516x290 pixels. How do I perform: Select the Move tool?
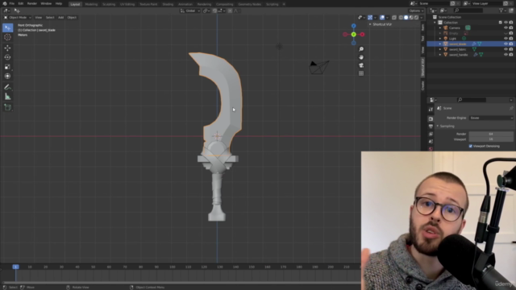pyautogui.click(x=7, y=48)
